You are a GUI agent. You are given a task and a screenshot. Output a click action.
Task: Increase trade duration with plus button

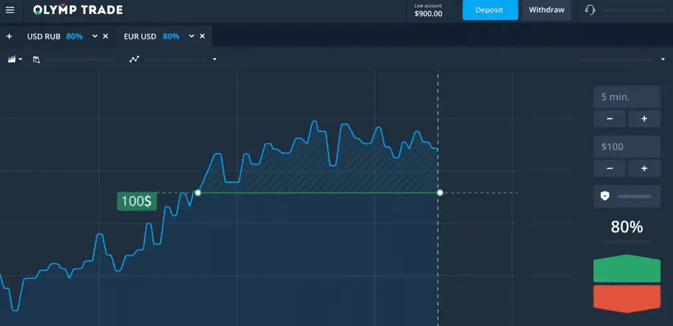pos(643,119)
